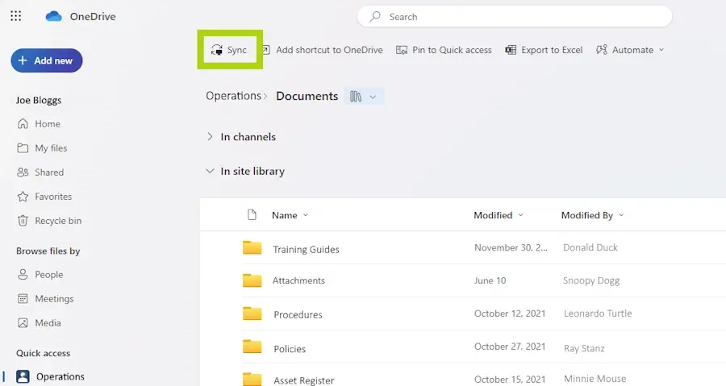
Task: Click the Sync toolbar button
Action: pyautogui.click(x=229, y=50)
